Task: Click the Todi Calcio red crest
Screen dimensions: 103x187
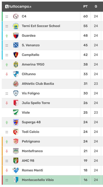Action: point(16,132)
